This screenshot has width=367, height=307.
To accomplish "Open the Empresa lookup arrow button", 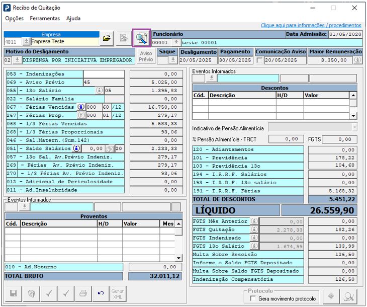I will (26, 41).
